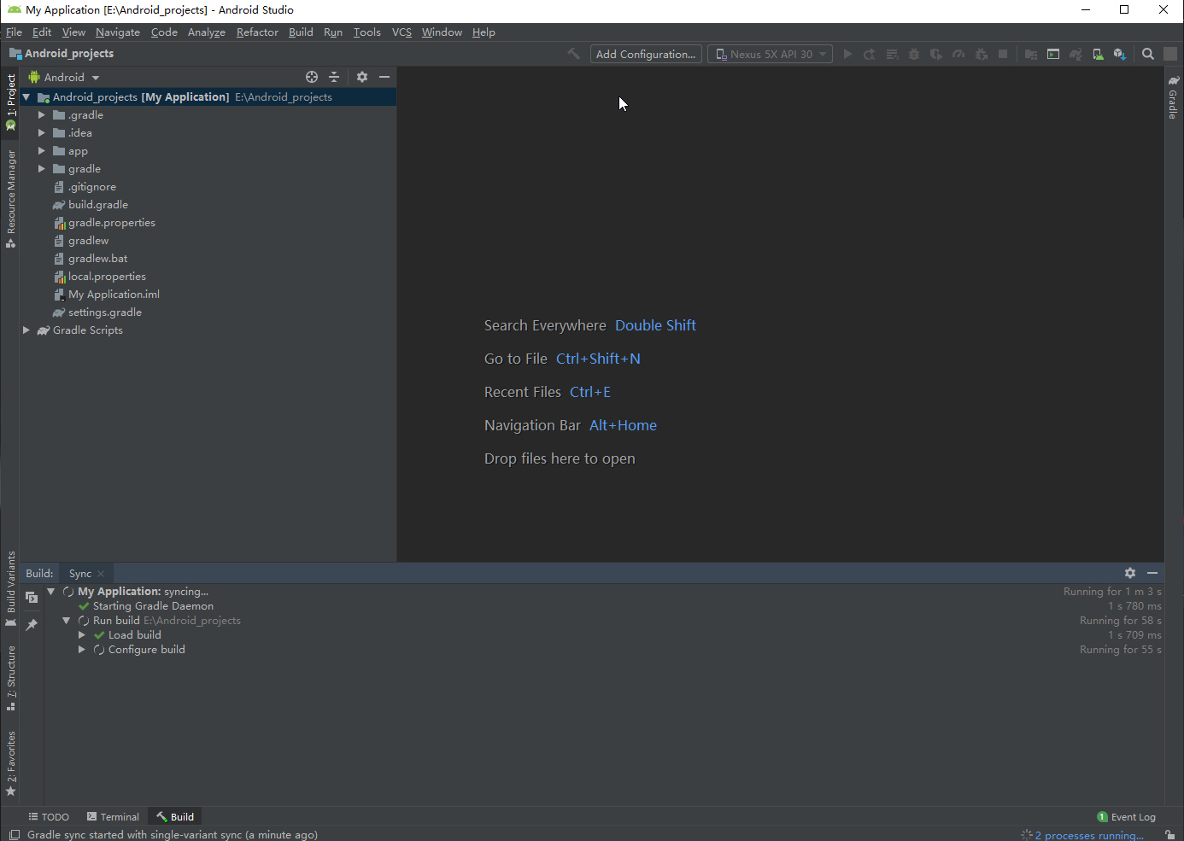The width and height of the screenshot is (1184, 841).
Task: Hide the Project panel with minus icon
Action: click(x=384, y=77)
